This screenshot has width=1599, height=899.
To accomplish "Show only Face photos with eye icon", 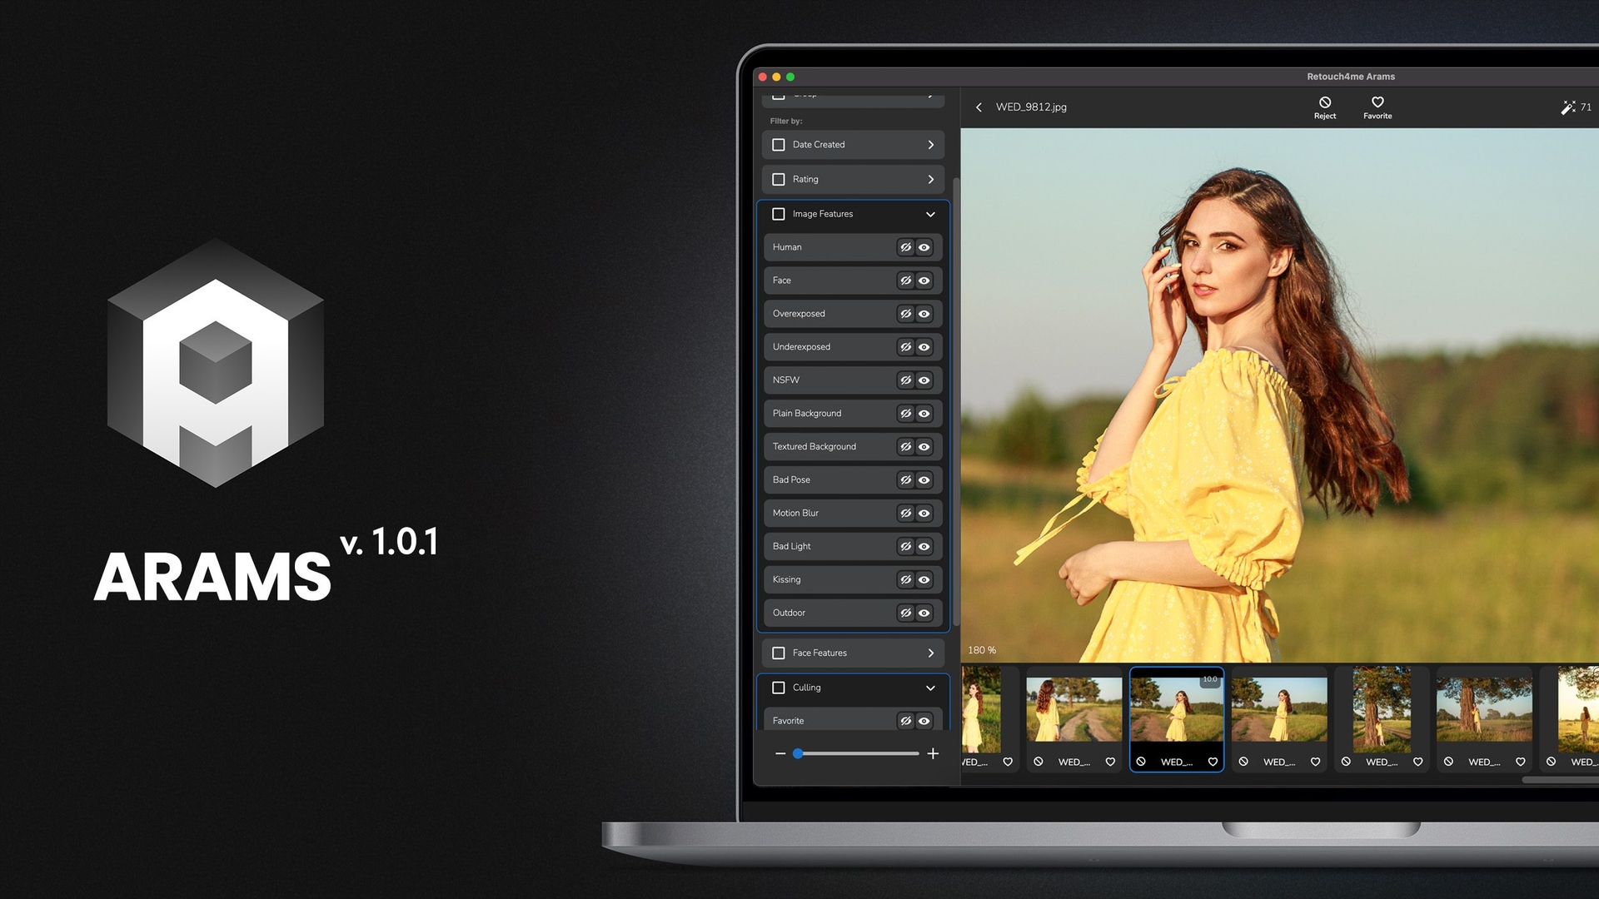I will click(924, 281).
